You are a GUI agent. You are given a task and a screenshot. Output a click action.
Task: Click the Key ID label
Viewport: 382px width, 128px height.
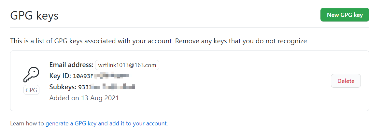pyautogui.click(x=60, y=76)
